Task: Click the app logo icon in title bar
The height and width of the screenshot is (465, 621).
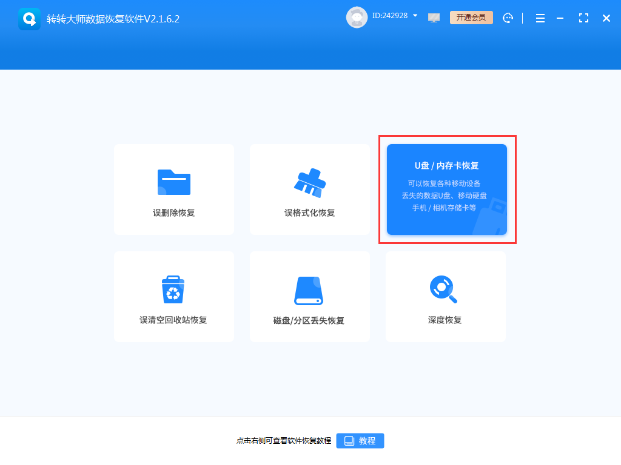Action: (x=29, y=19)
